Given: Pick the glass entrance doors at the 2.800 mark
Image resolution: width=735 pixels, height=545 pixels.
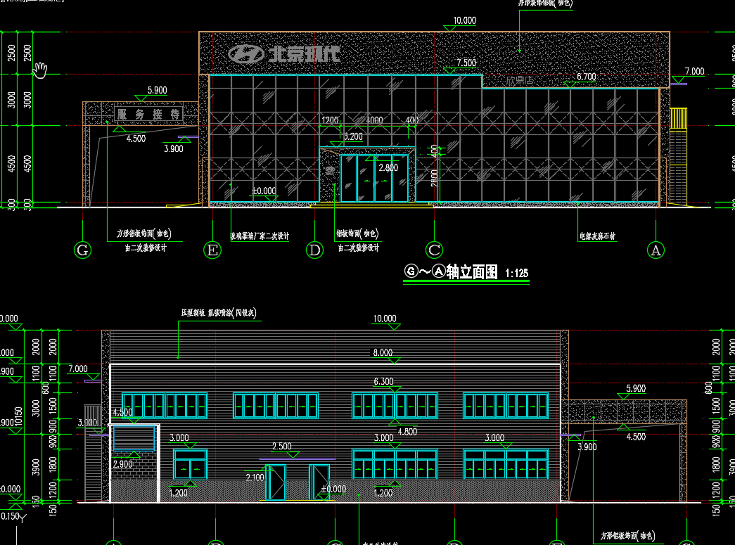Looking at the screenshot, I should [x=373, y=179].
